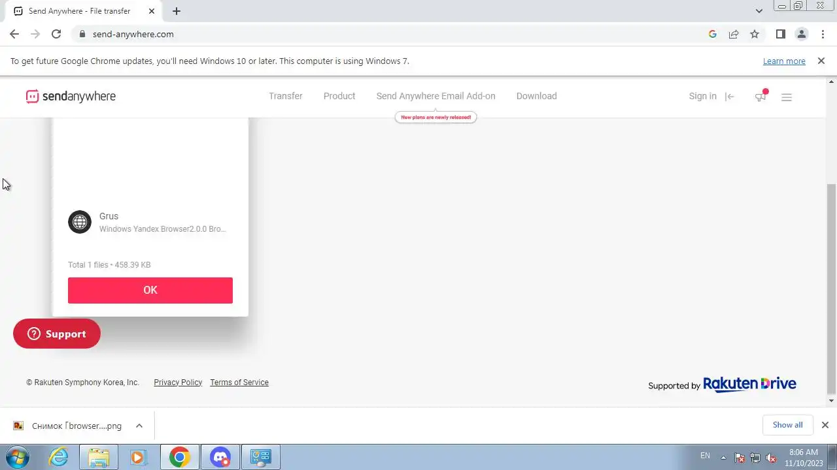This screenshot has height=470, width=837.
Task: Close the downloads bar
Action: point(825,425)
